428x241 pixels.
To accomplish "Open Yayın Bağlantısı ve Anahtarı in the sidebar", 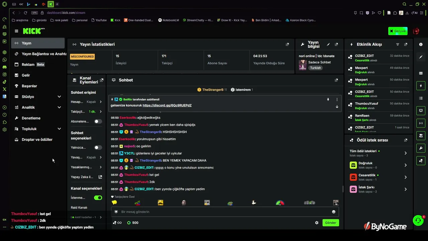I will pos(40,54).
